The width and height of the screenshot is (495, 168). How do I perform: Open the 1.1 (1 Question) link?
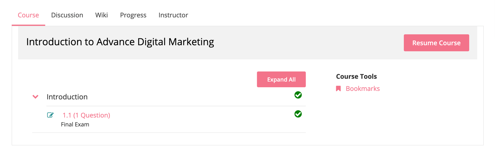click(x=86, y=115)
